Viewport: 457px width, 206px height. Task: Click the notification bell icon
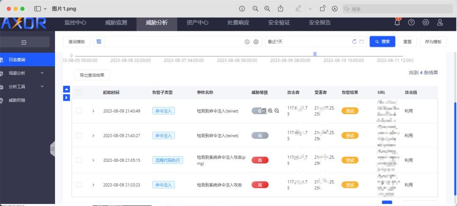tap(397, 23)
